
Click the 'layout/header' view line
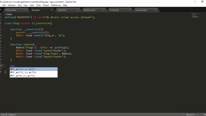41,51
